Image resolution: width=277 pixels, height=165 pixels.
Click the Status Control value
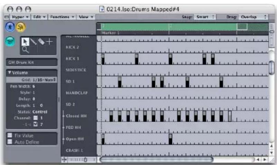pos(40,112)
